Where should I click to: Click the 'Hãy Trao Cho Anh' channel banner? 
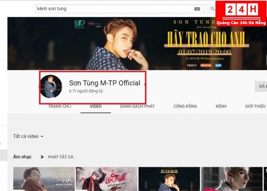point(137,44)
